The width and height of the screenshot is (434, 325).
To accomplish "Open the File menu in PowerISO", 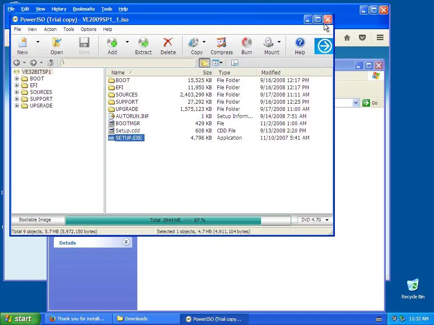I will [17, 29].
